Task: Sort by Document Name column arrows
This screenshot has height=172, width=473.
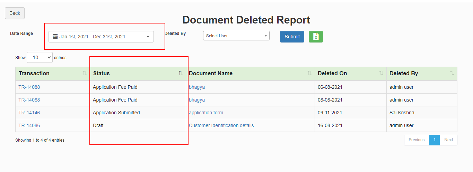Action: 309,73
